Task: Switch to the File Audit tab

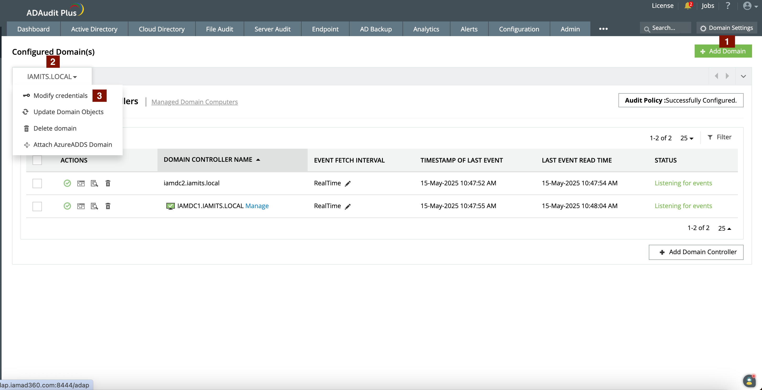Action: click(220, 29)
